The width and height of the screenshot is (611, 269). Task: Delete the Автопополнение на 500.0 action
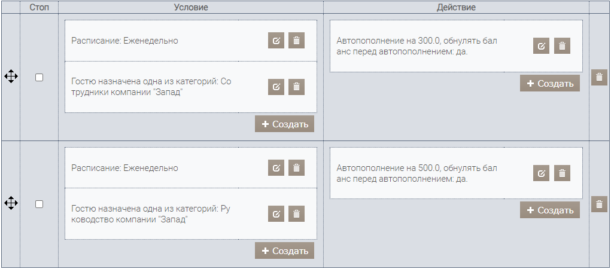(562, 173)
